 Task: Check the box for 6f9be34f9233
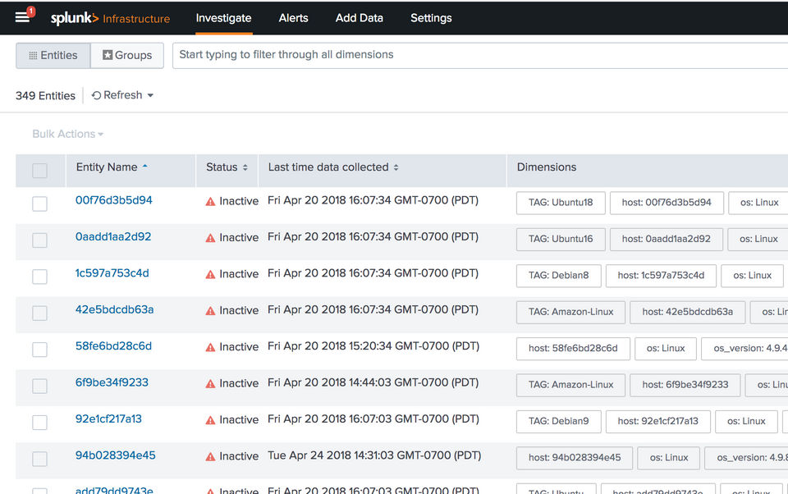(x=39, y=386)
